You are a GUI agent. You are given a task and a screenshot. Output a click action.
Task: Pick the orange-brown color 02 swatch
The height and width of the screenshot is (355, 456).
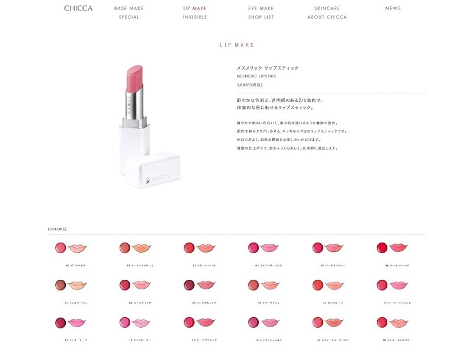(x=125, y=248)
